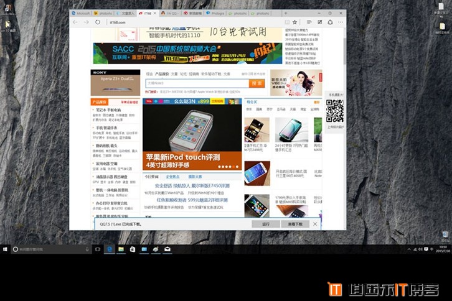Open 办公打印 复印复合机 category
The image size is (452, 301).
[111, 203]
